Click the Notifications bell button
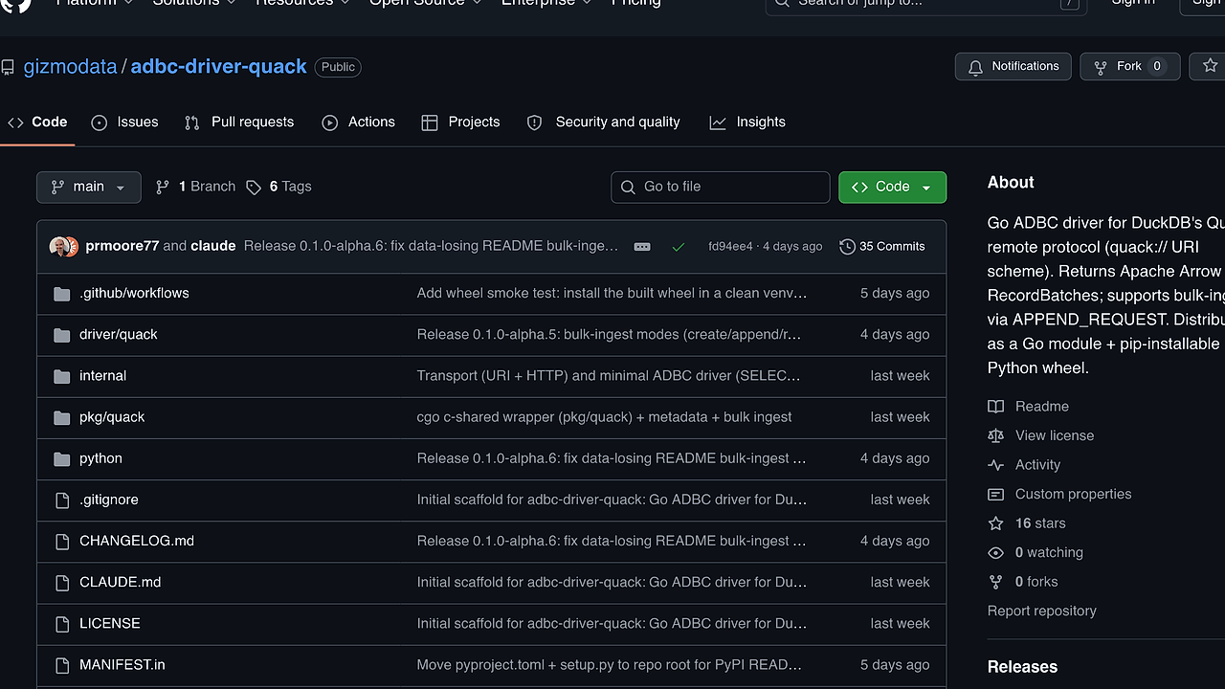 1013,66
